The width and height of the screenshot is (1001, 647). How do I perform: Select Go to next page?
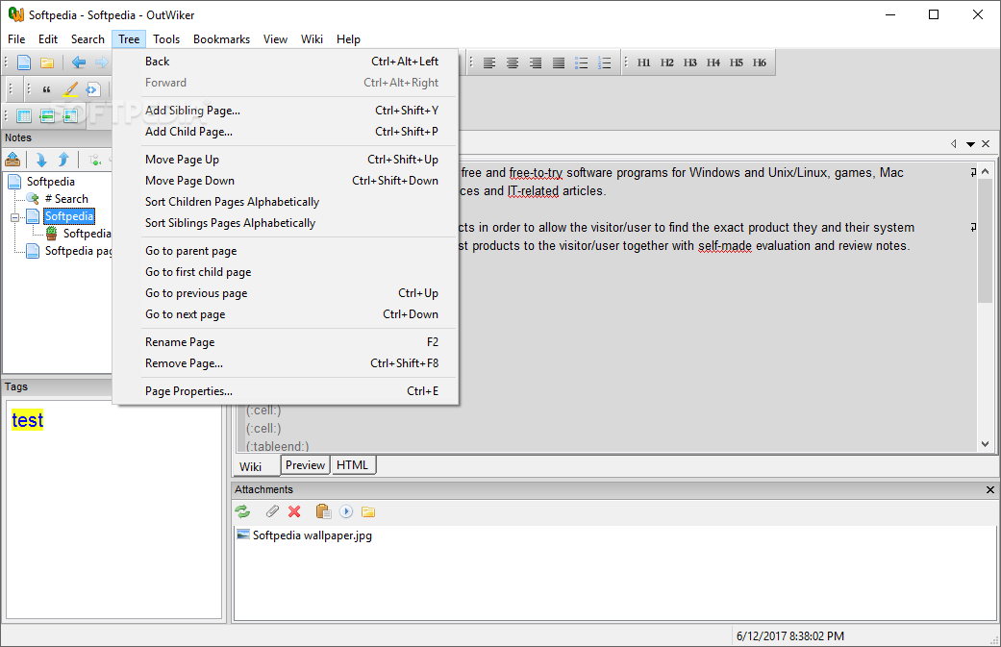tap(286, 314)
